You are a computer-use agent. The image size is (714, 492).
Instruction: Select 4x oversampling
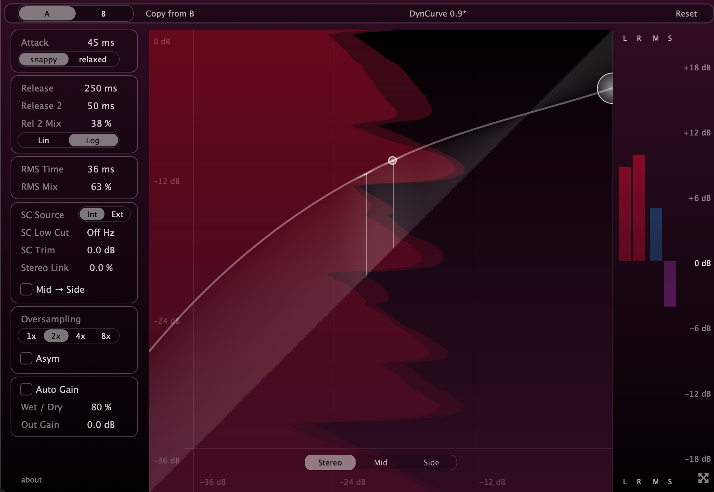tap(81, 336)
